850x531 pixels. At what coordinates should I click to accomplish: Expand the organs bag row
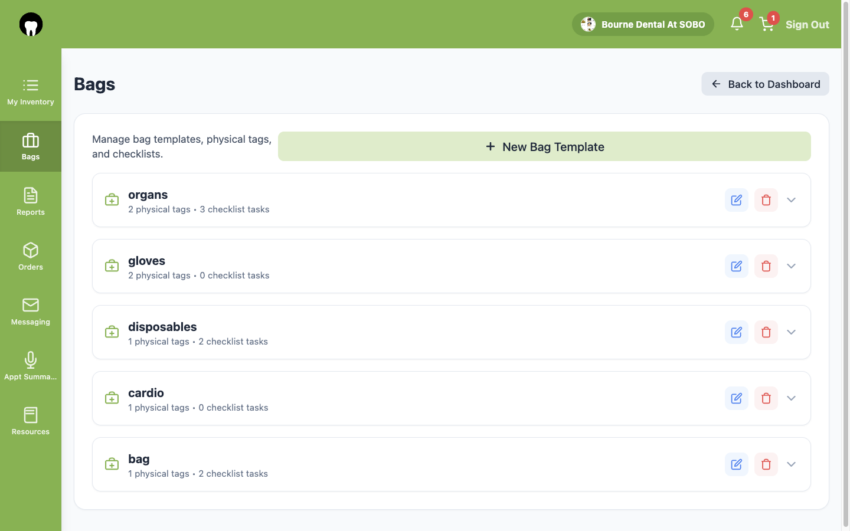click(x=792, y=200)
